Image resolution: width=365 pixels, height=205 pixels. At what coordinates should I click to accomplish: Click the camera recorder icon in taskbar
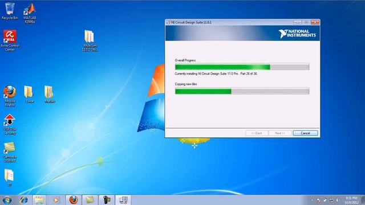[107, 200]
